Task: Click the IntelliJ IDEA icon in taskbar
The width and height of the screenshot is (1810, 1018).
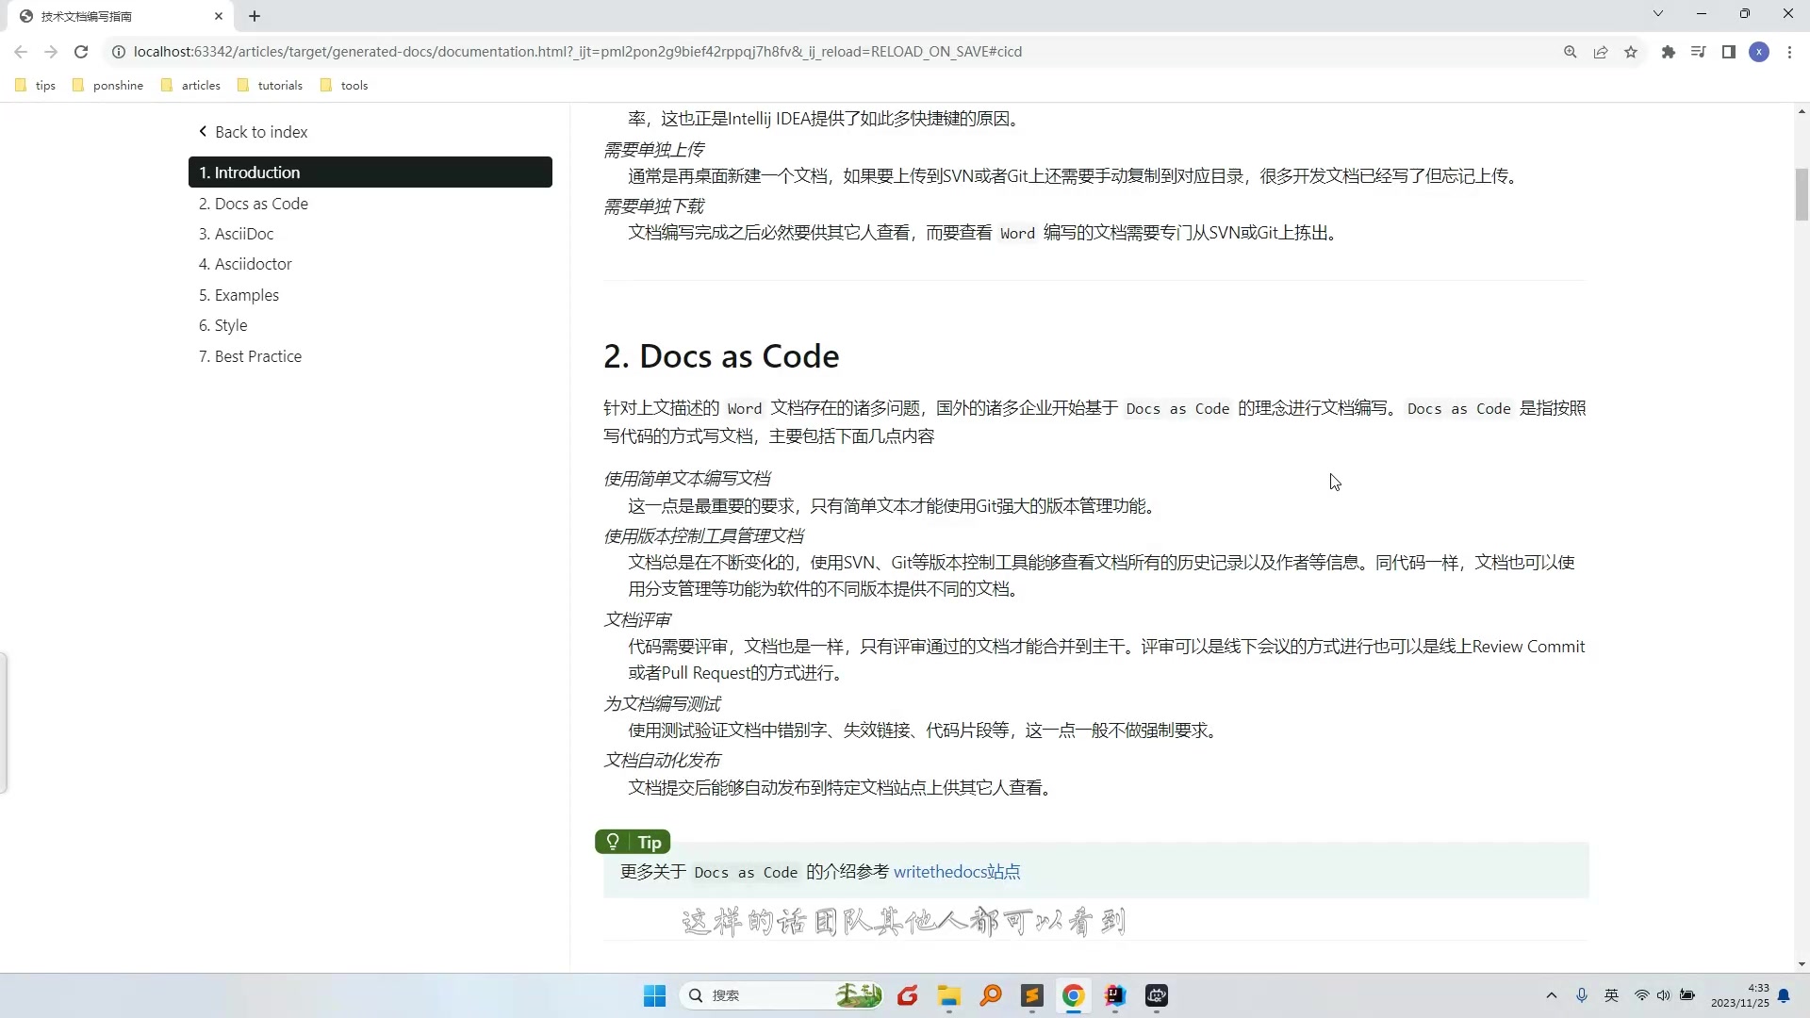Action: [x=1115, y=994]
